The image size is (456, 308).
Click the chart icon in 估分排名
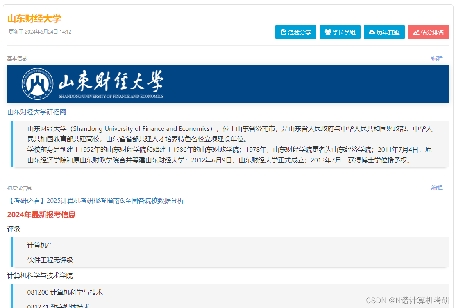point(416,32)
